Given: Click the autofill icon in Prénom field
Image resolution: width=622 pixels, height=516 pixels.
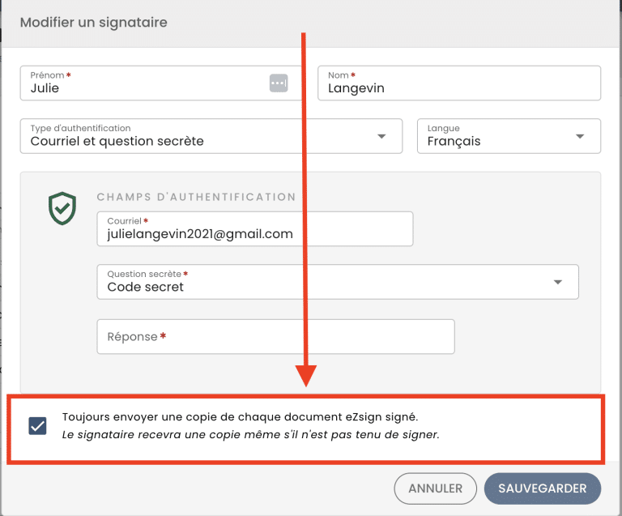Looking at the screenshot, I should tap(279, 83).
